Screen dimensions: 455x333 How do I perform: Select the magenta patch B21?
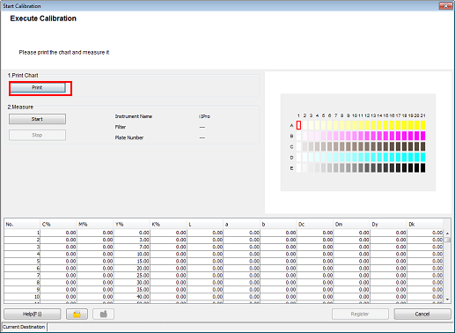[x=422, y=136]
